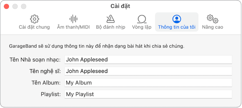Click the disabled zoom button in title bar
Viewport: 242px width, 108px height.
pos(24,6)
